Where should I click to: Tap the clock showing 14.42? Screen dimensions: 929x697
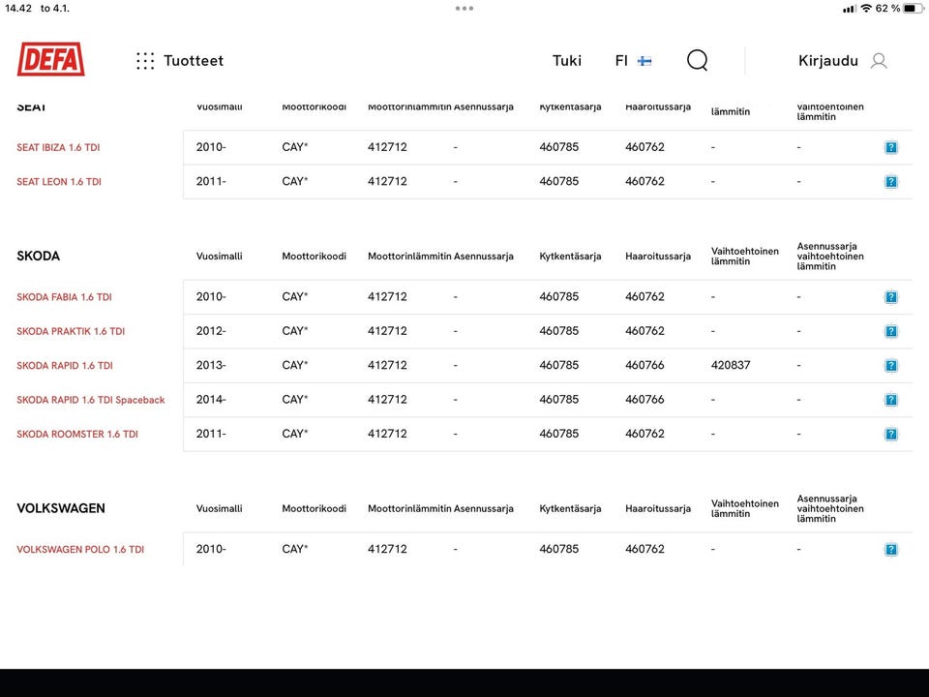[18, 9]
